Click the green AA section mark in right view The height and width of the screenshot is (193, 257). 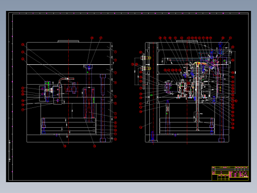151,95
